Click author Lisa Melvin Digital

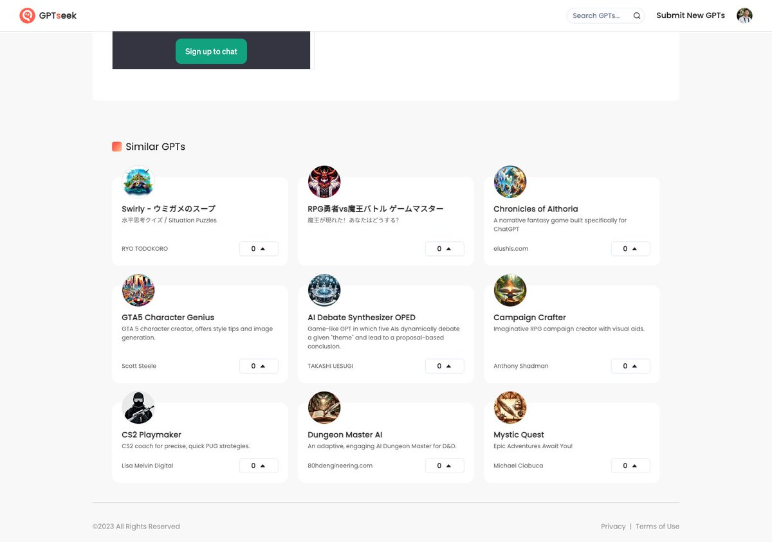[x=147, y=465]
